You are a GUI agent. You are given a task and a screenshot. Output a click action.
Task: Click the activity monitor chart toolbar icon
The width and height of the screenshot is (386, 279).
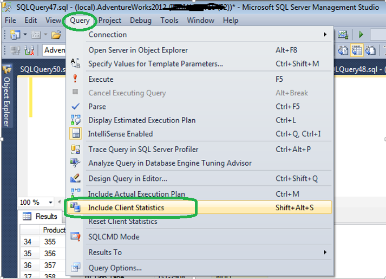pyautogui.click(x=343, y=35)
